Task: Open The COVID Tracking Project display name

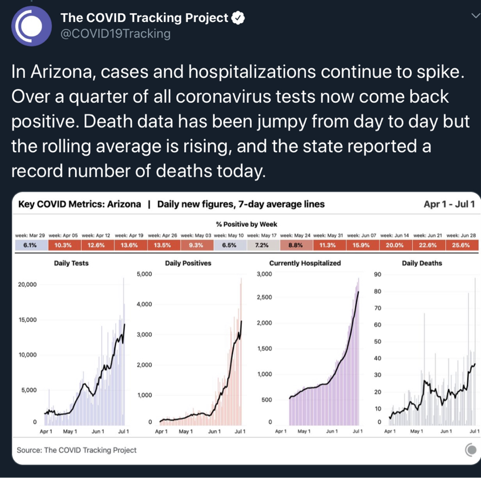Action: (x=144, y=18)
